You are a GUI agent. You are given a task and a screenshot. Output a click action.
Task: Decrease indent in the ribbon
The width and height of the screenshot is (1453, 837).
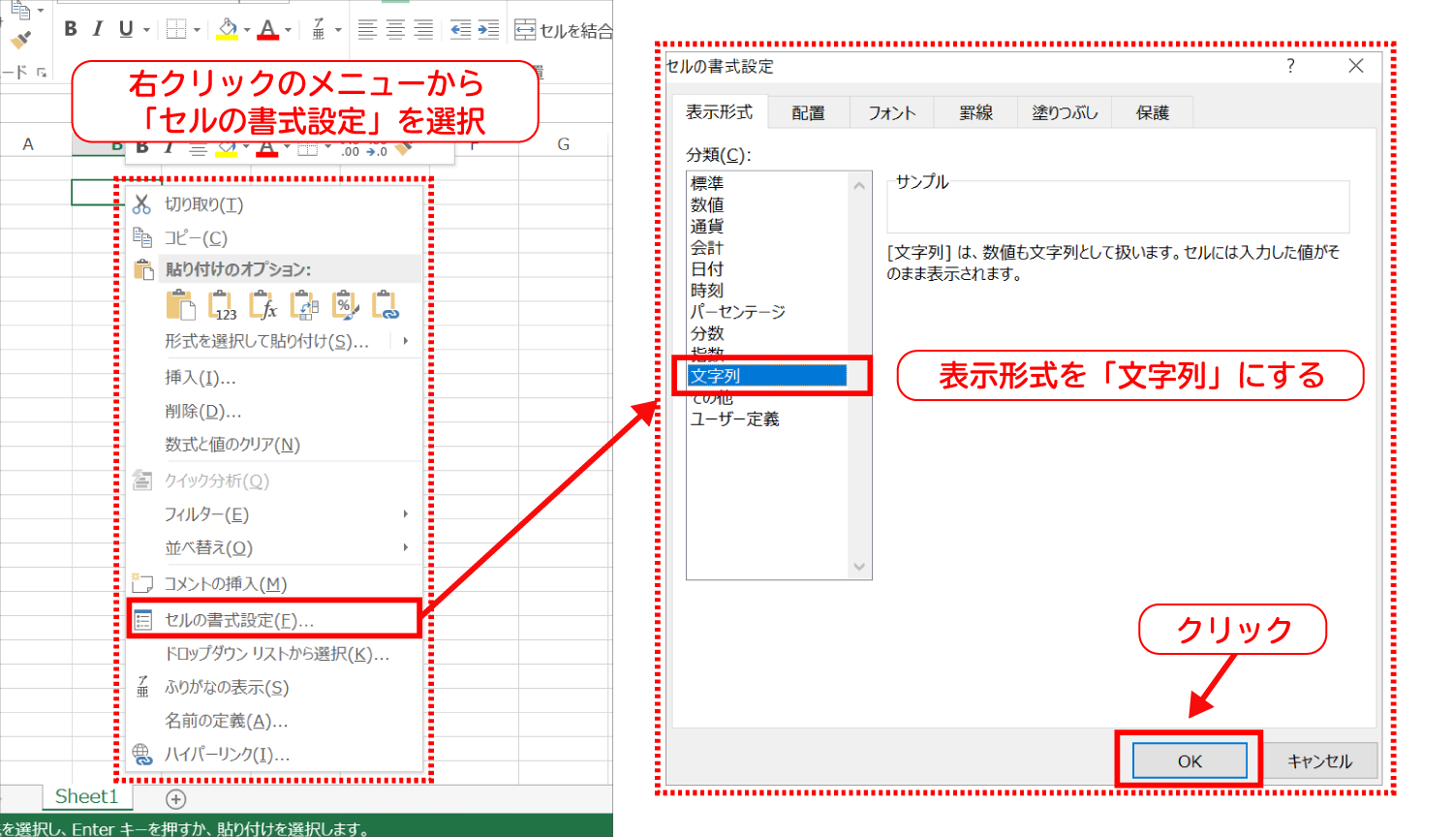[x=461, y=30]
